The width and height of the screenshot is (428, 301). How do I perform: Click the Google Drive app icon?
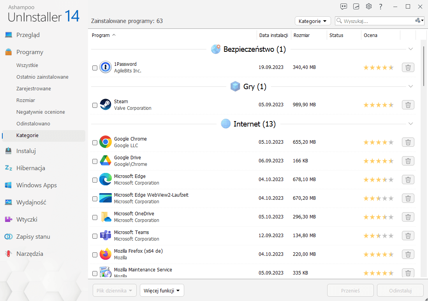click(106, 161)
